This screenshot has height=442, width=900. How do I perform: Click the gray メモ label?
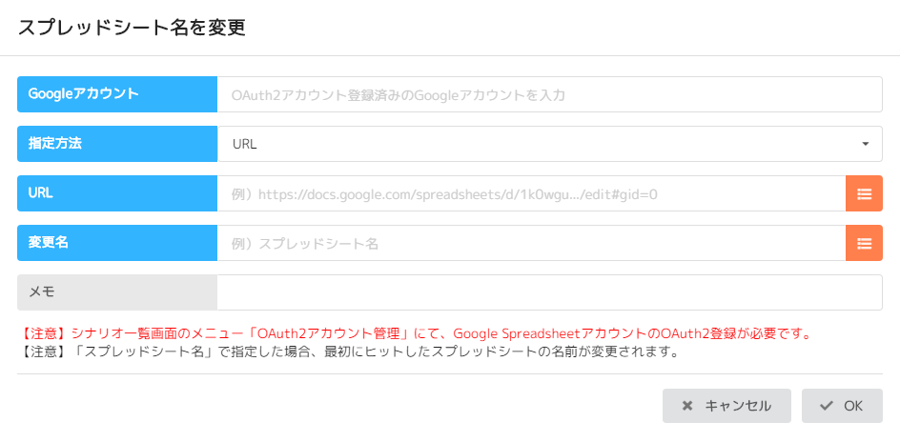[117, 292]
